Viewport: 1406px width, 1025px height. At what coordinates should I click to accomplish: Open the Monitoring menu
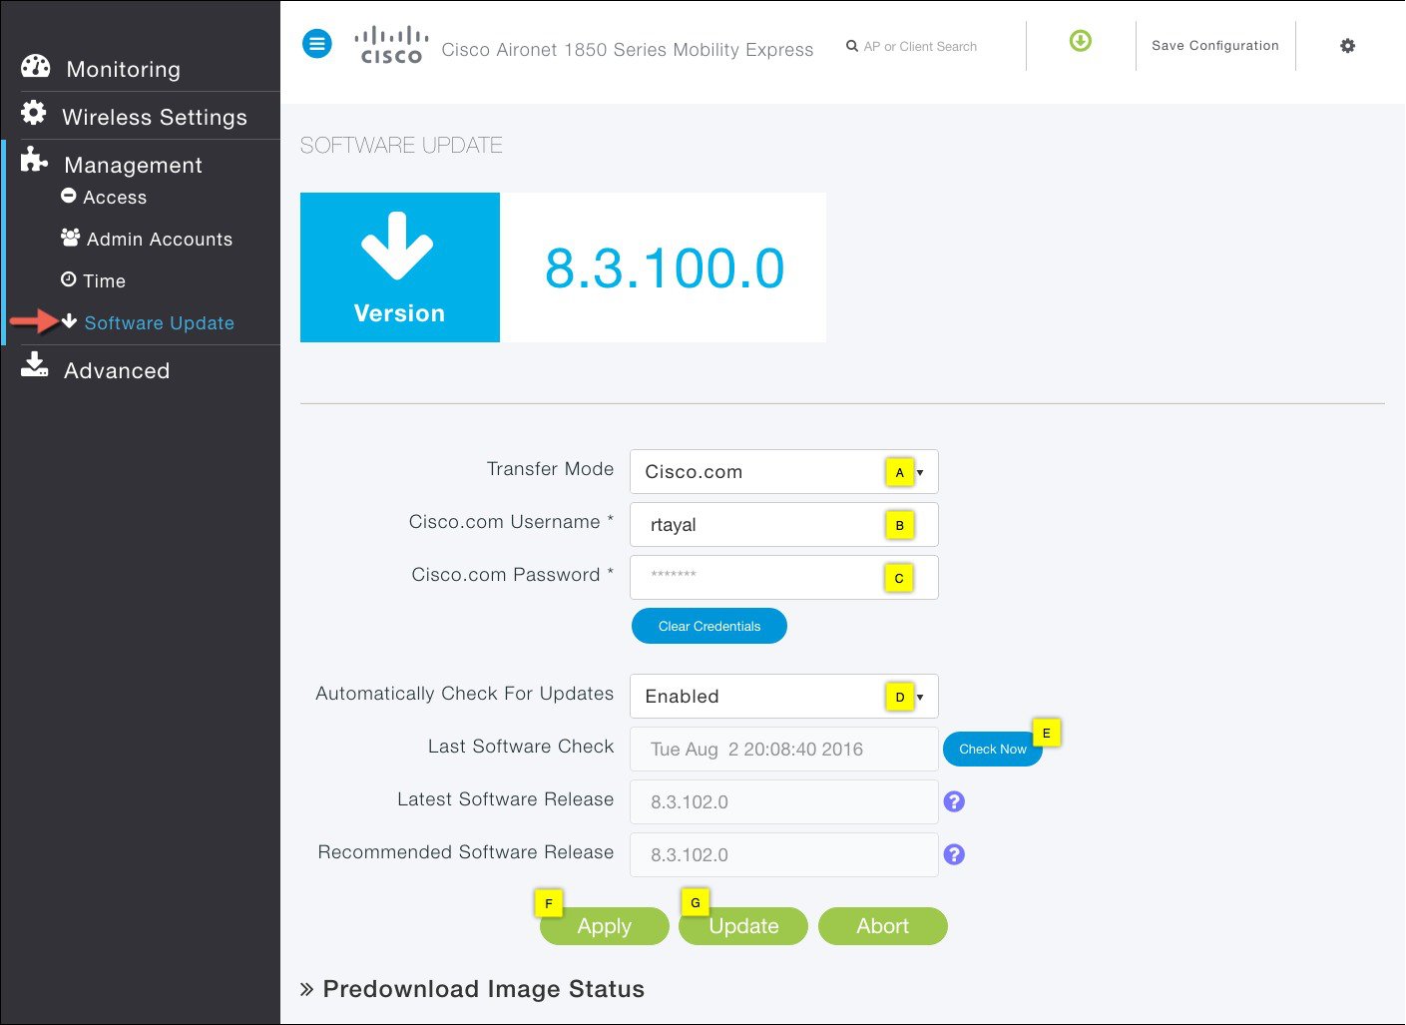click(x=123, y=69)
